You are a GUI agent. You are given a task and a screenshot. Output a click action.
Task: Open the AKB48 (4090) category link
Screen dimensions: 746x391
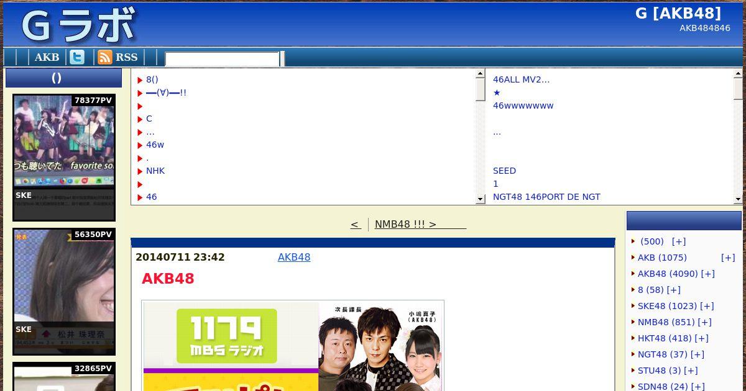[668, 274]
